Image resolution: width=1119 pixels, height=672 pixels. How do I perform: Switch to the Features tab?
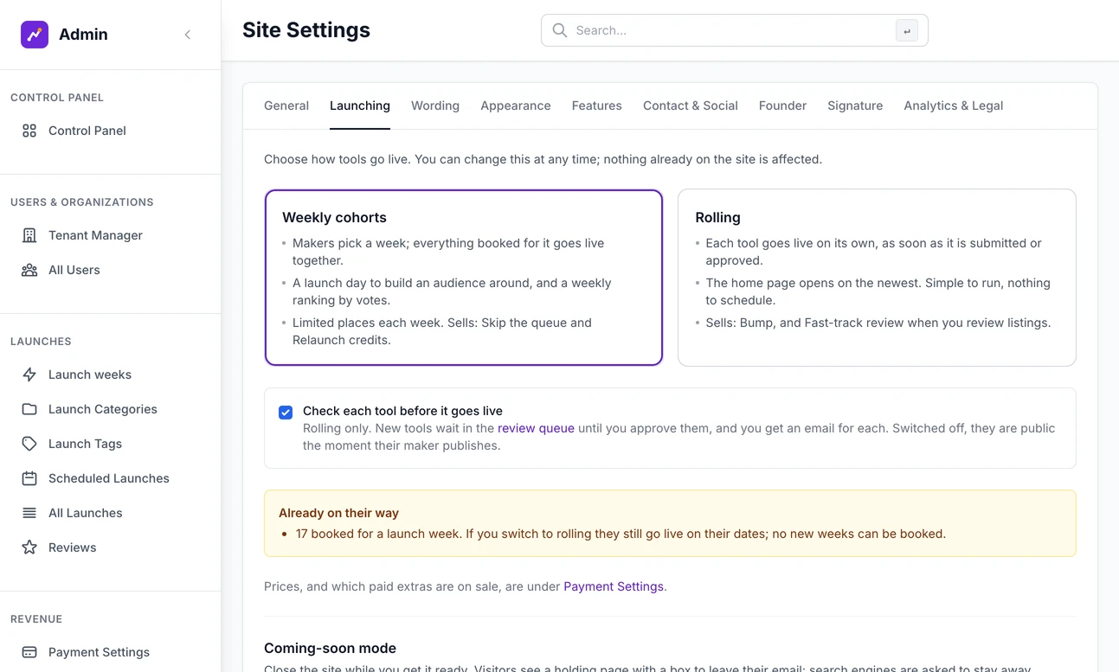tap(597, 106)
